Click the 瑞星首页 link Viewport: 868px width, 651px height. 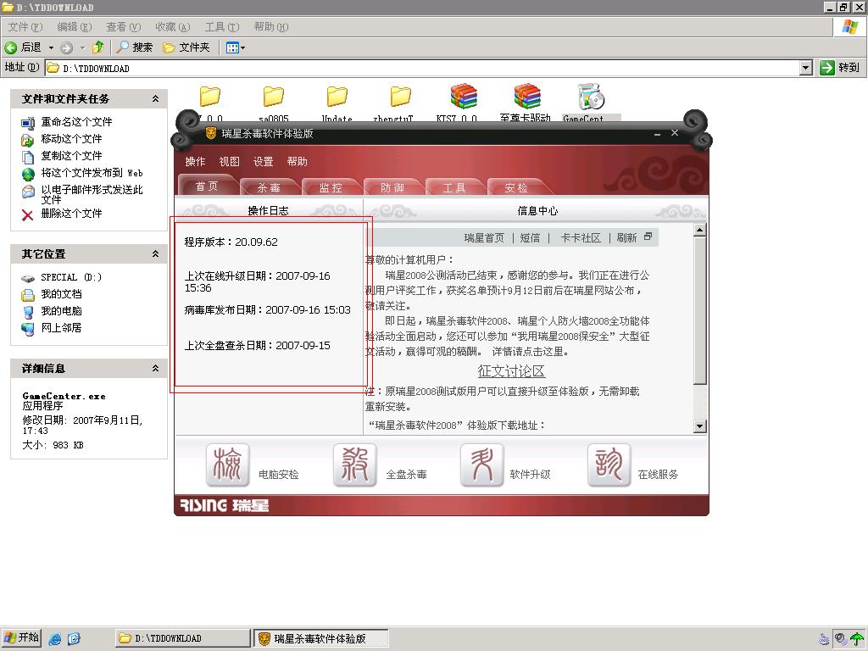(x=484, y=238)
